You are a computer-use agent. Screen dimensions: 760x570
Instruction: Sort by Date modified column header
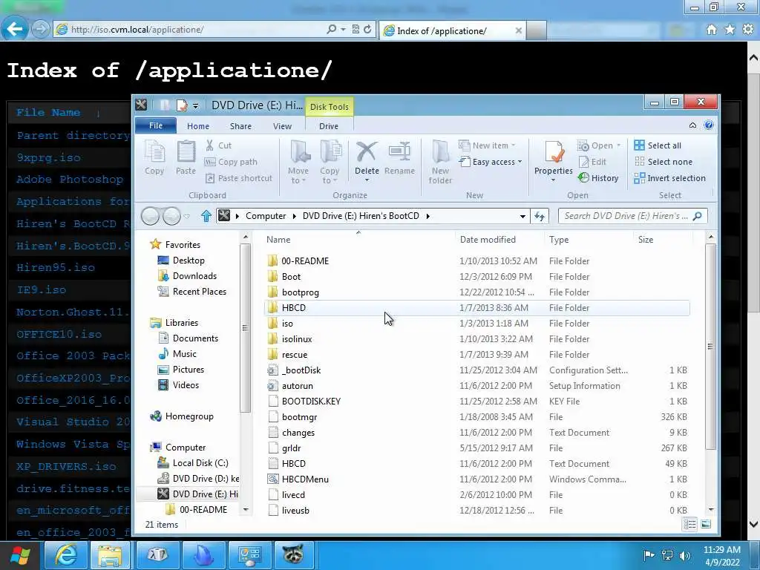(488, 240)
